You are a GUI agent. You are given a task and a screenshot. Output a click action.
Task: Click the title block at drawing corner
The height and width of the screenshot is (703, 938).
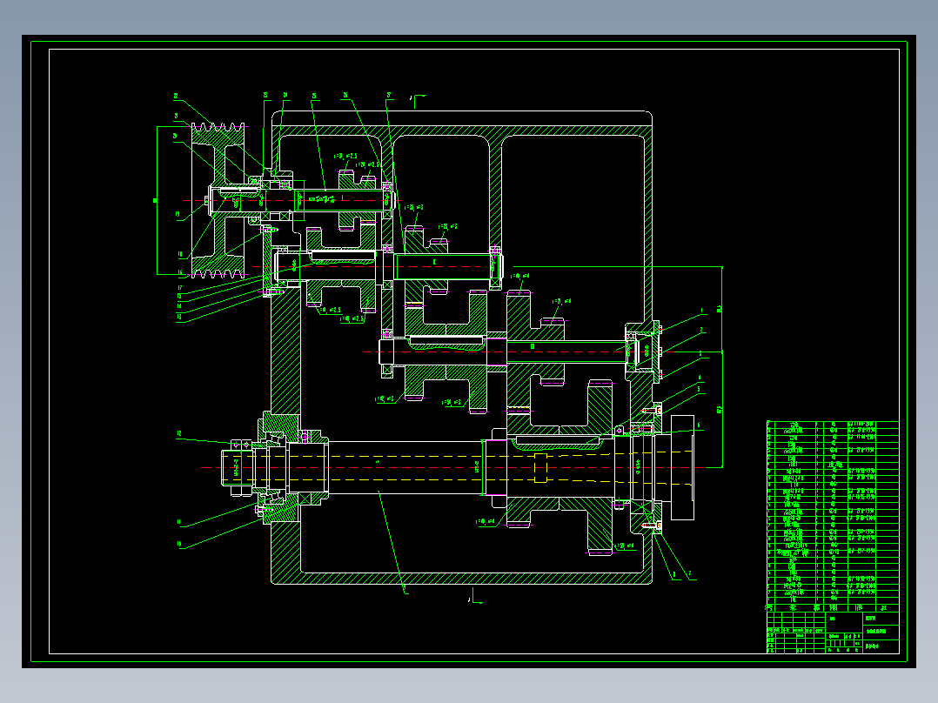833,633
